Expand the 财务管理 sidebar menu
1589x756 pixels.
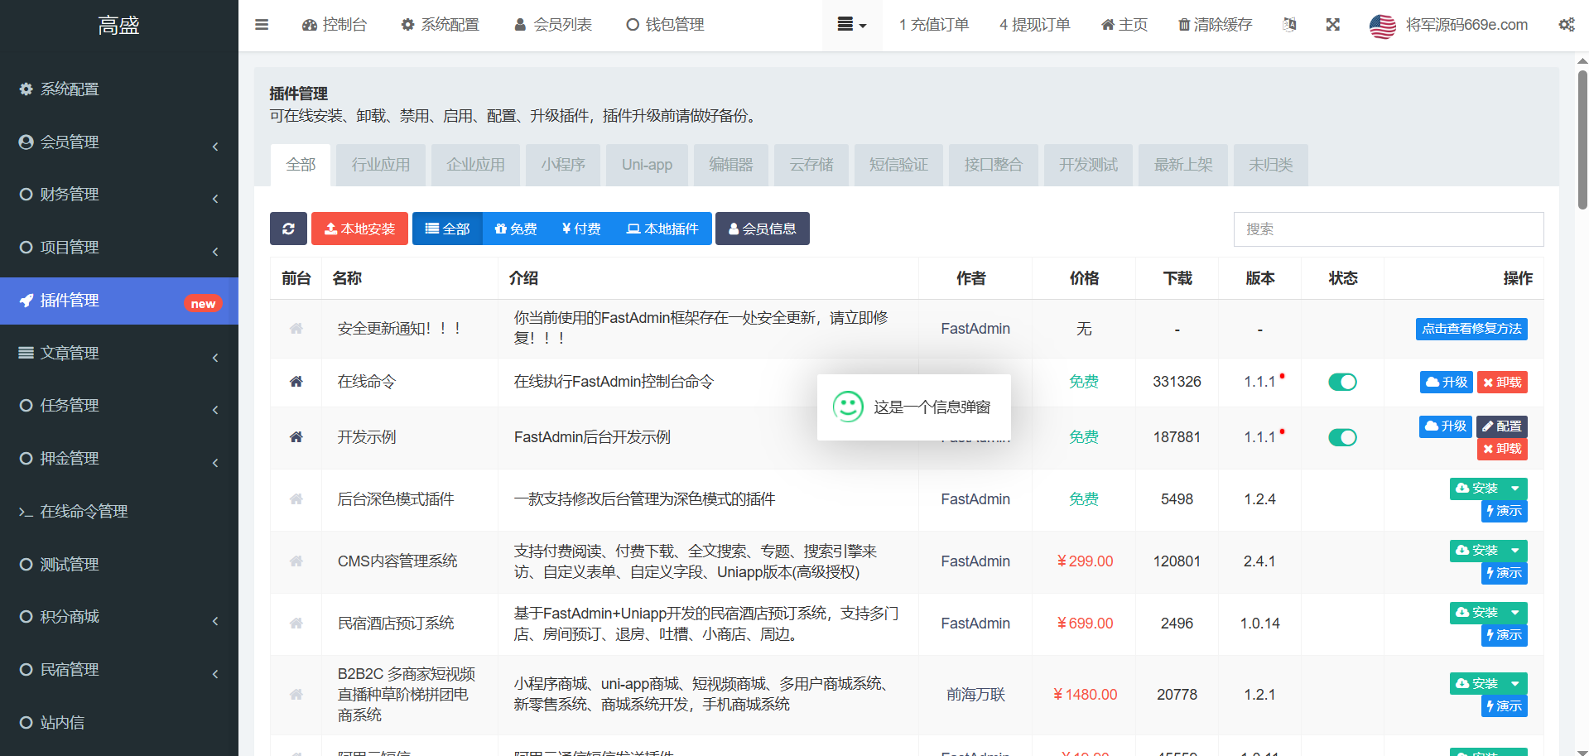(x=119, y=195)
